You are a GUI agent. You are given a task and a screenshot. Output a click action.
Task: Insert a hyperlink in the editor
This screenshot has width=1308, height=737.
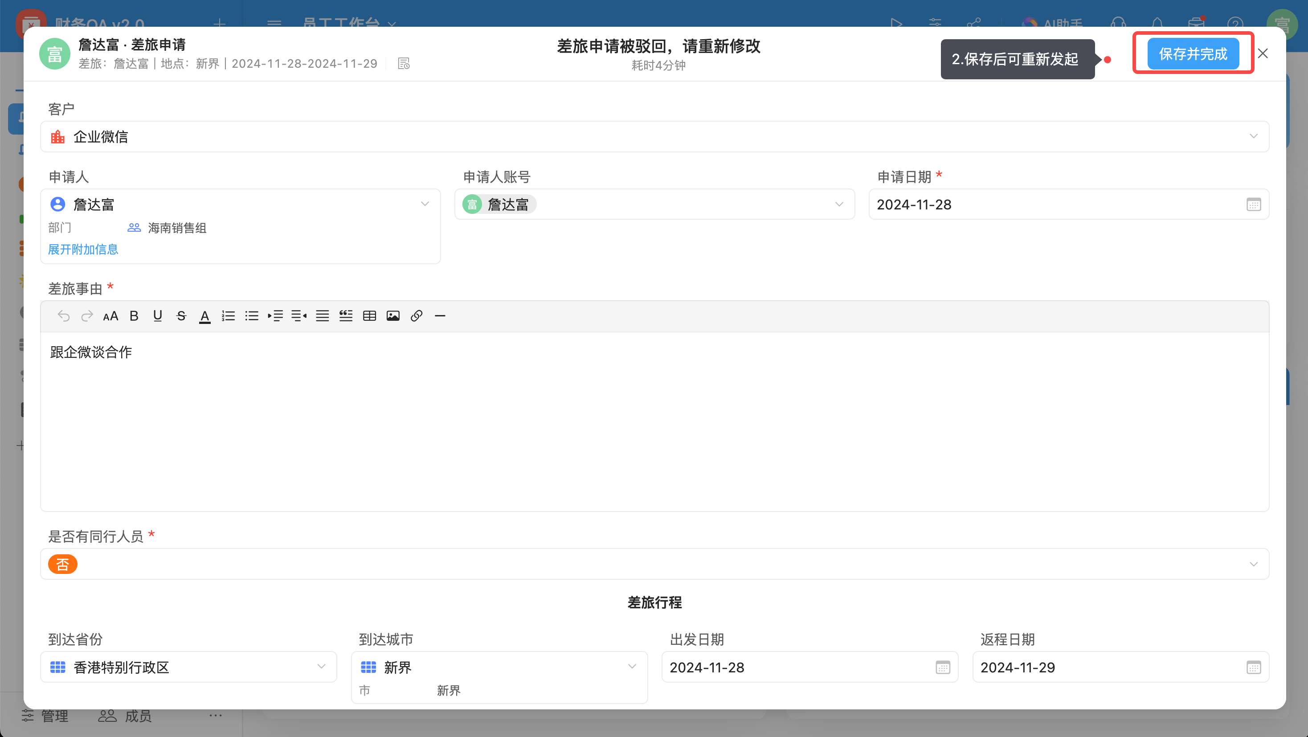pos(417,316)
